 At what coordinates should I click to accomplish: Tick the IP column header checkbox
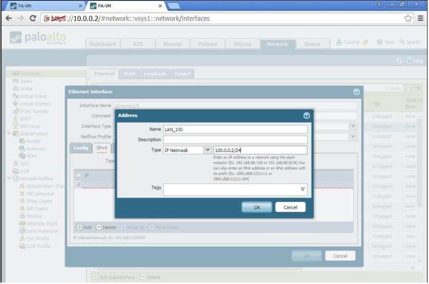click(x=79, y=175)
